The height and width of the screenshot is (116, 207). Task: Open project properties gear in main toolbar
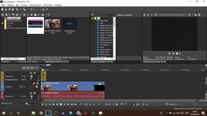17,9
